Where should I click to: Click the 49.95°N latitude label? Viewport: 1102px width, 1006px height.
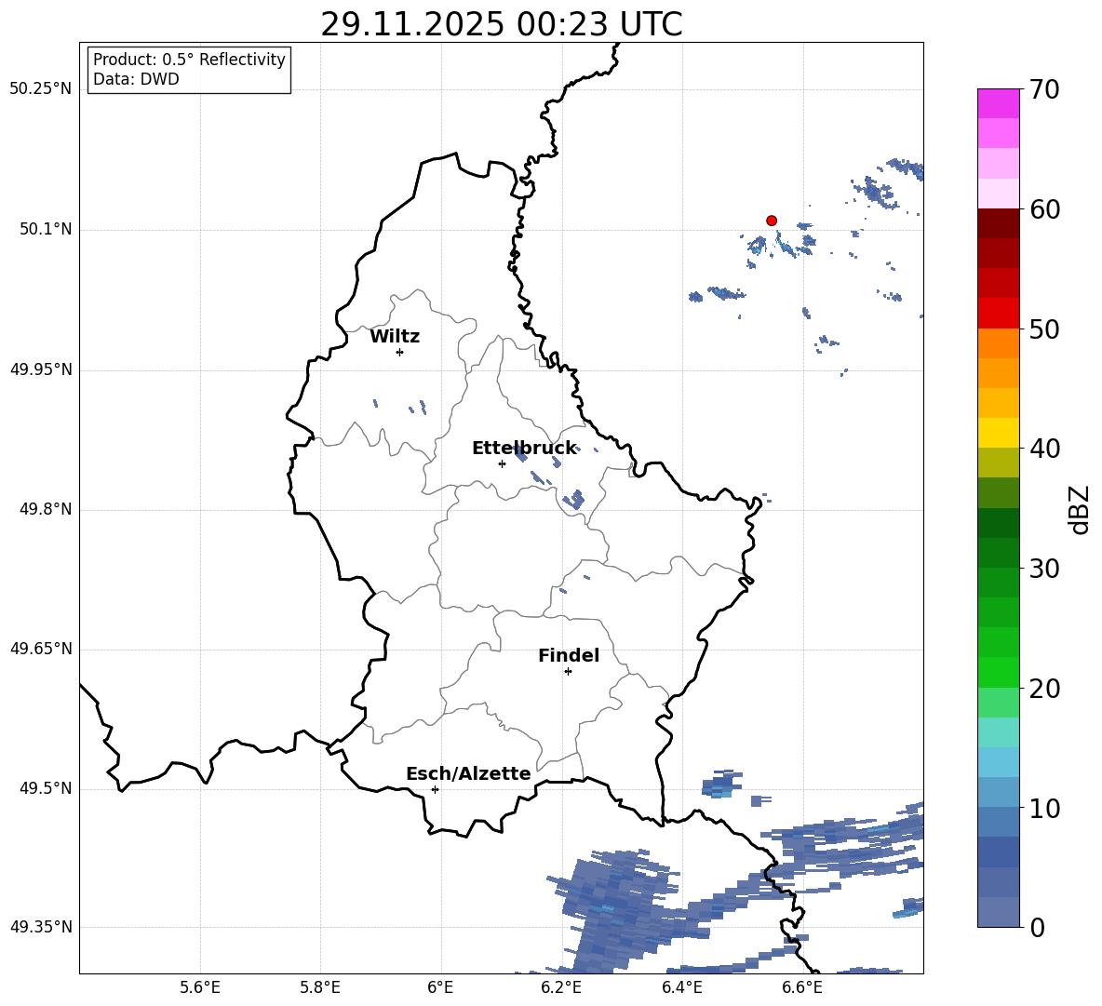point(41,369)
